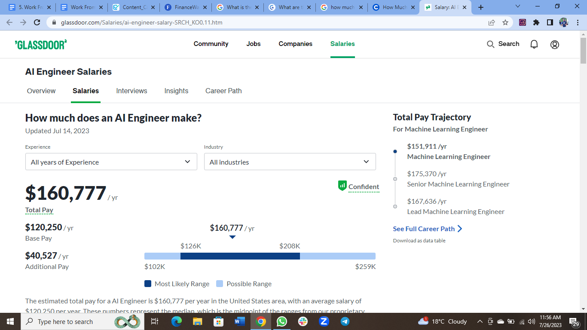Open File Explorer from the taskbar
The width and height of the screenshot is (587, 330).
click(197, 321)
